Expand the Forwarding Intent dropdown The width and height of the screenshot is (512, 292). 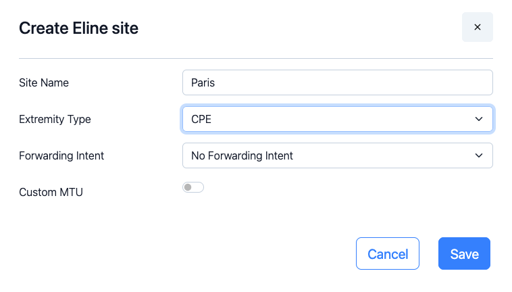(337, 155)
